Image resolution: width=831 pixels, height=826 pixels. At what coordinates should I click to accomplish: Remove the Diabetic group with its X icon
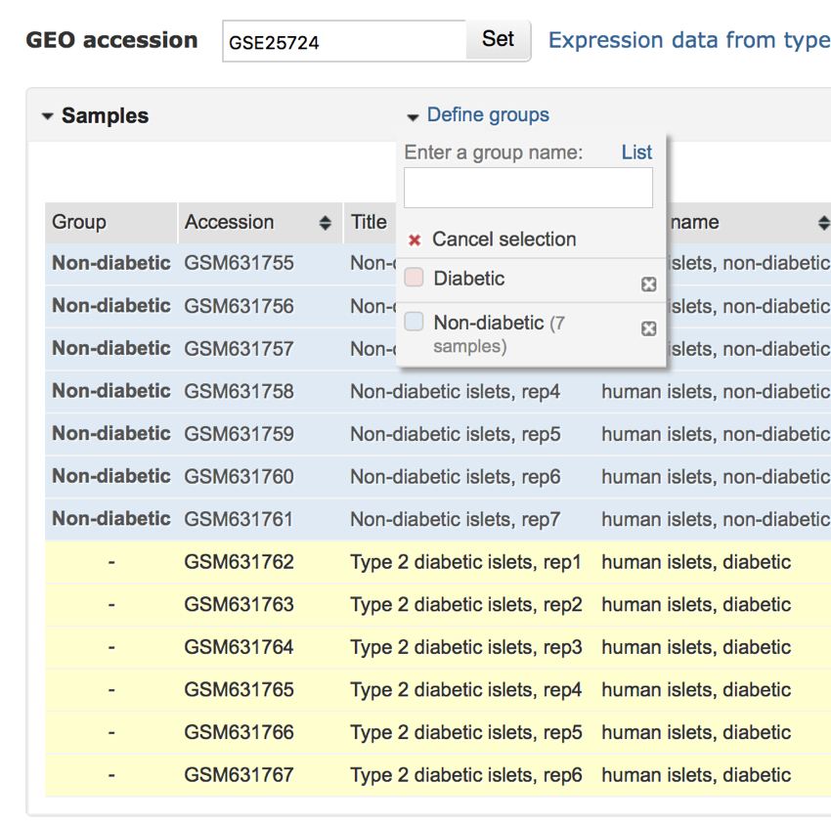[x=648, y=284]
